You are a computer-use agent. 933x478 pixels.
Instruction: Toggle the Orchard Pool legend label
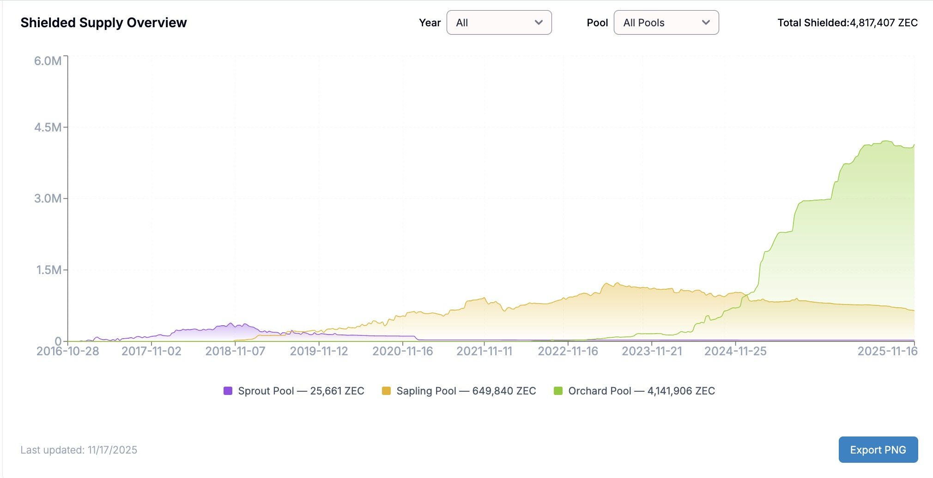click(641, 391)
